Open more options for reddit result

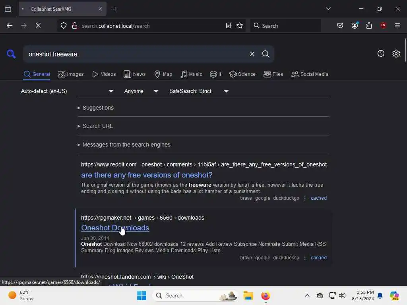[305, 198]
